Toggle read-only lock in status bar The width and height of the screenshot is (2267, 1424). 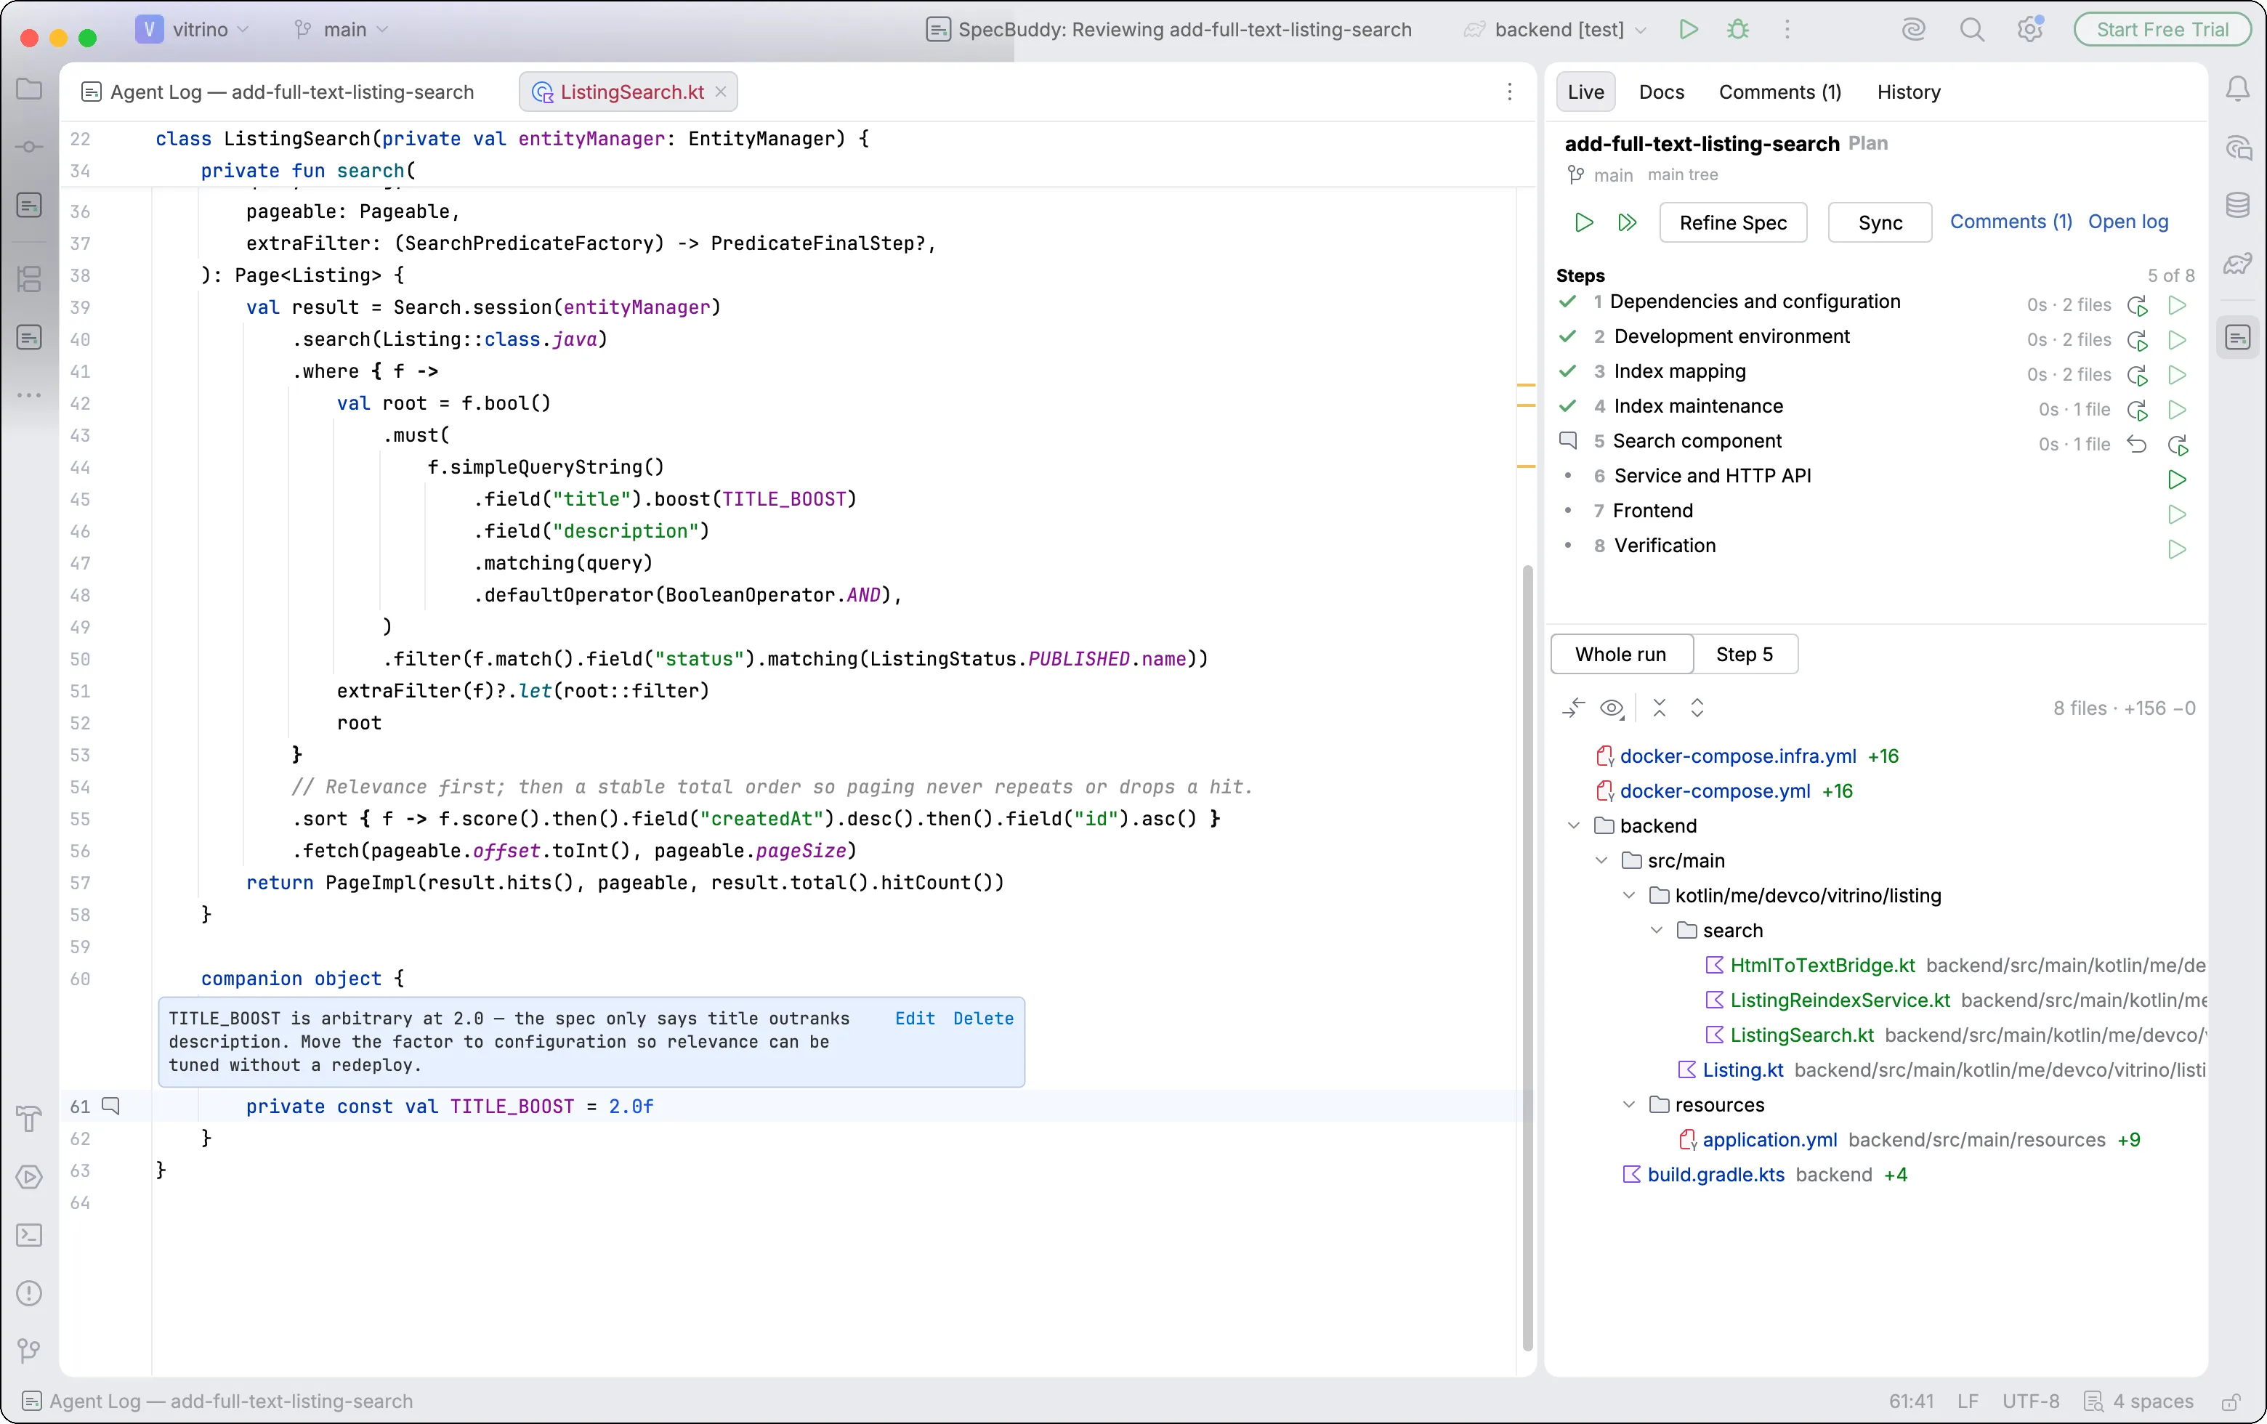[2230, 1401]
